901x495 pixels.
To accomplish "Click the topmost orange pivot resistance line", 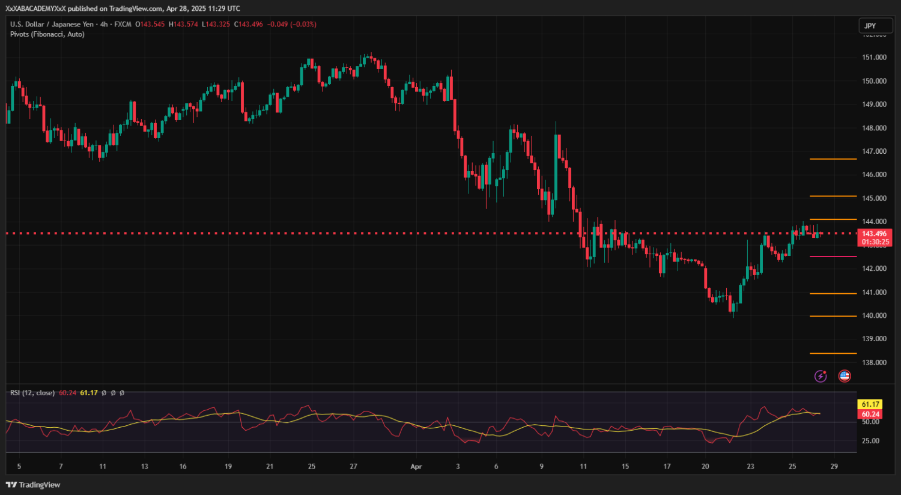I will click(833, 159).
